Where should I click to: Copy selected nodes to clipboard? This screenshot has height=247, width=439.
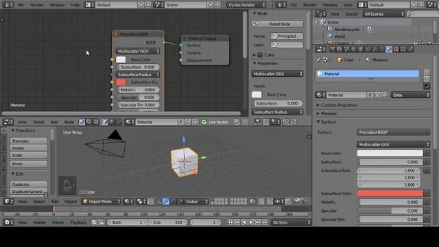coord(285,122)
